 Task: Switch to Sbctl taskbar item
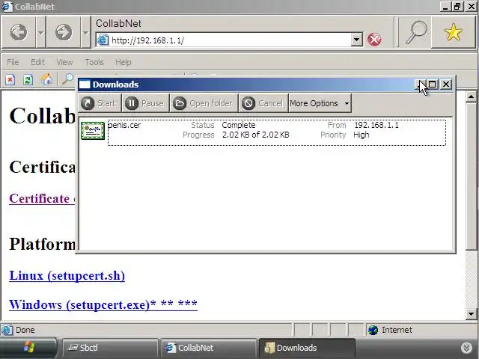(110, 348)
